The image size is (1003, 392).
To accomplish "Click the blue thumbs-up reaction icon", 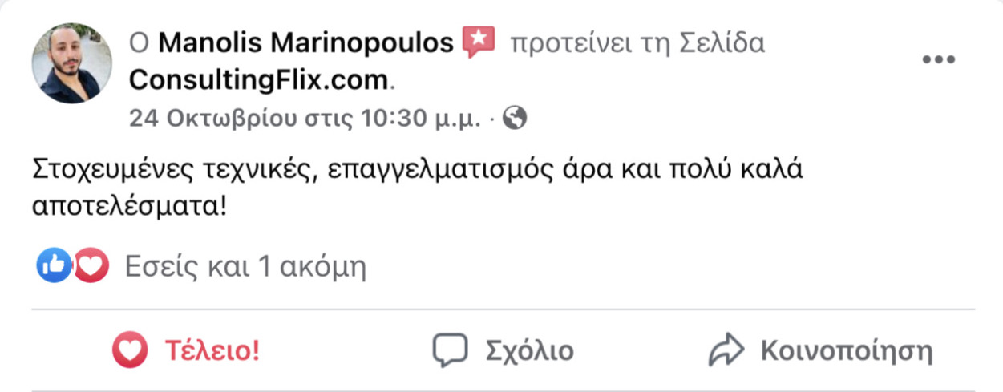I will [x=54, y=266].
